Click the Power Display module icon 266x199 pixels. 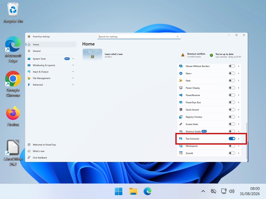click(181, 88)
